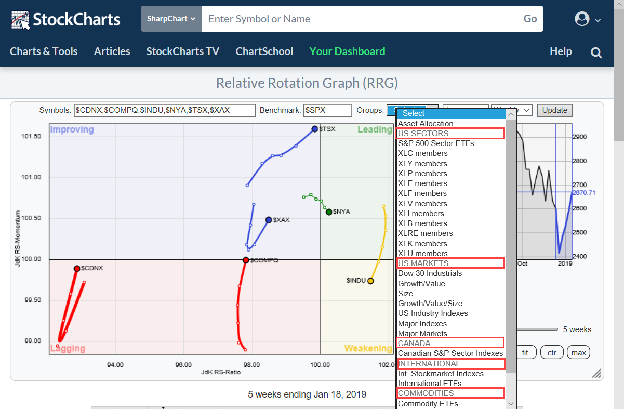The height and width of the screenshot is (409, 624).
Task: Click the fit button
Action: tap(525, 353)
